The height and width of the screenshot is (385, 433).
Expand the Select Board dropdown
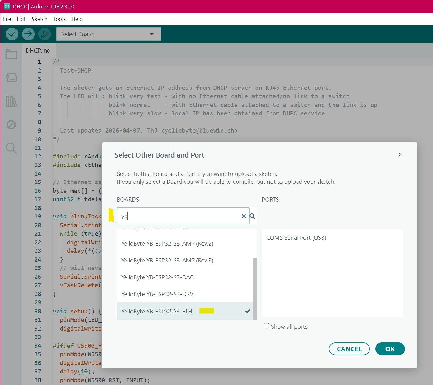pyautogui.click(x=109, y=34)
